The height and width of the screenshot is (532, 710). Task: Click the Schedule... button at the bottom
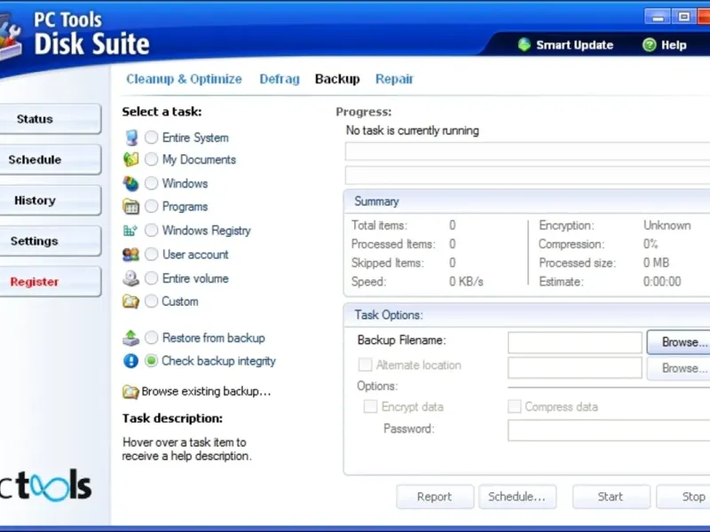[517, 497]
